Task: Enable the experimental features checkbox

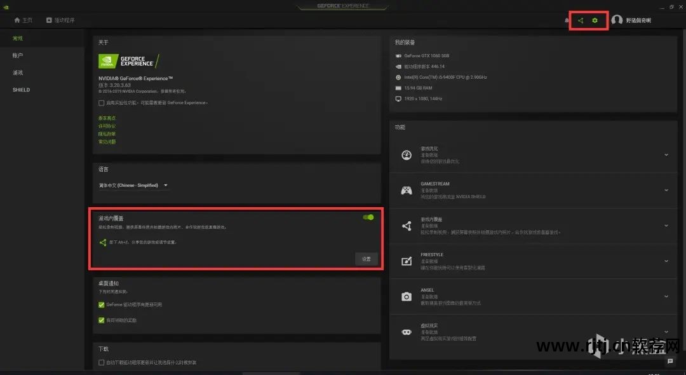Action: click(x=102, y=103)
